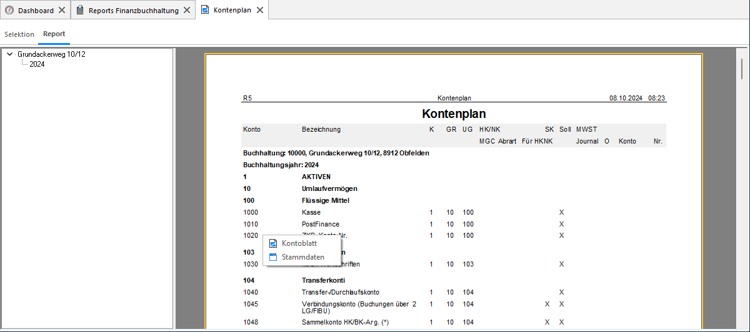The width and height of the screenshot is (750, 332).
Task: Choose Kontoblatt from context menu
Action: (x=302, y=243)
